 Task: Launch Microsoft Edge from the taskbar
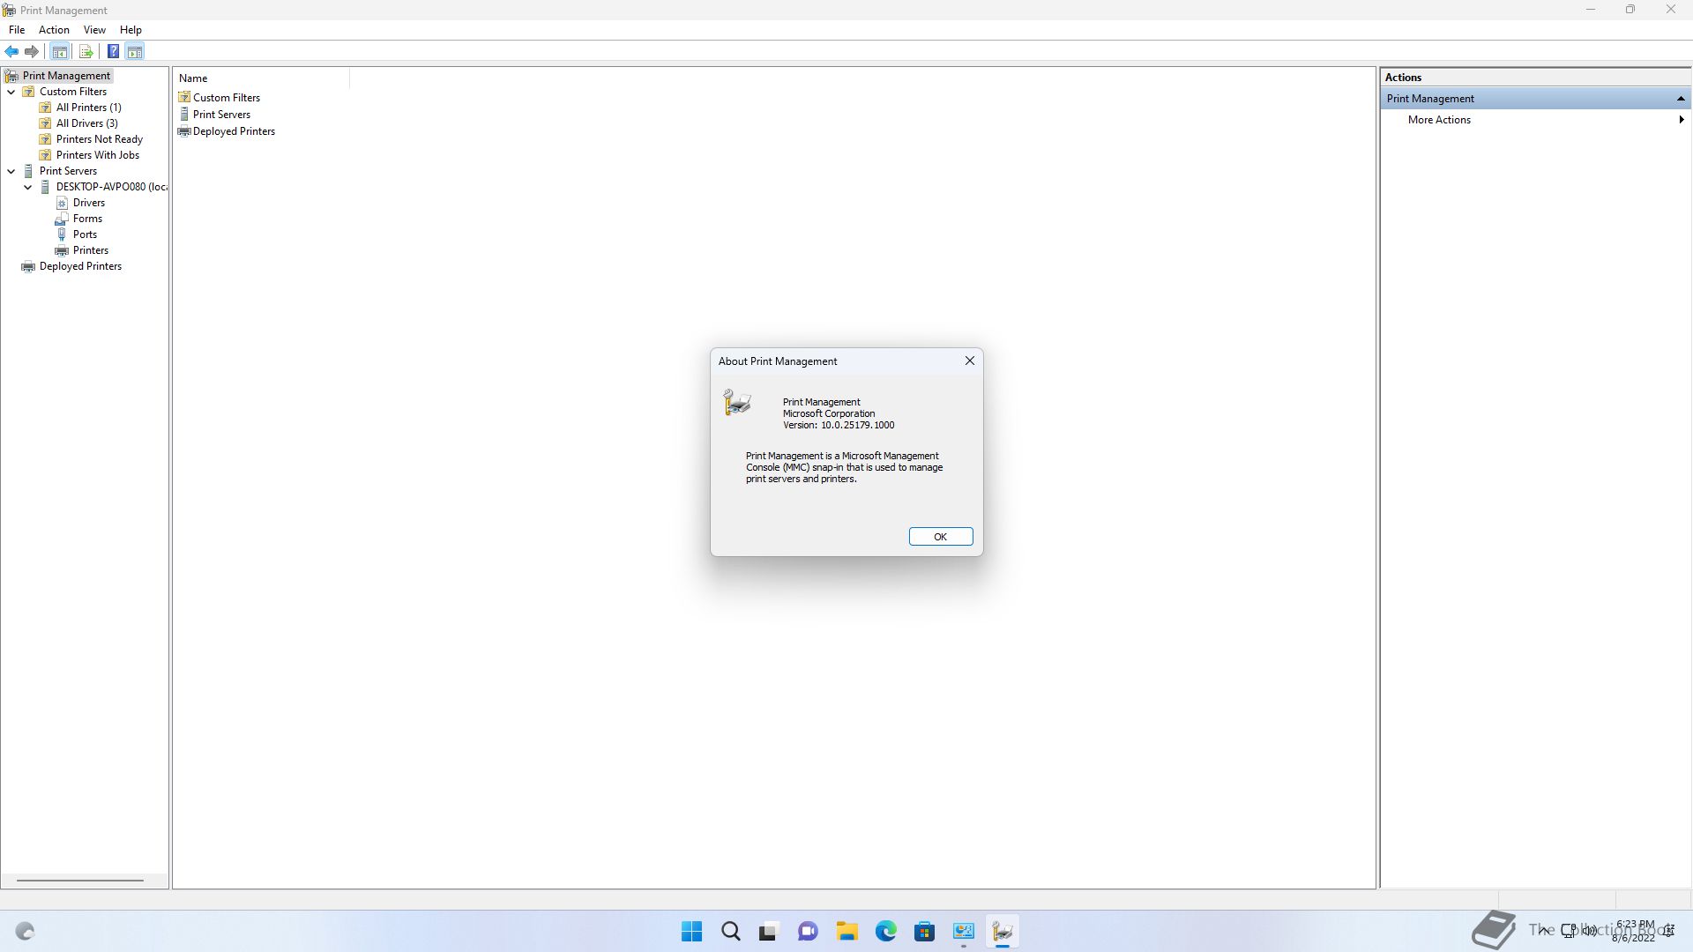click(885, 931)
